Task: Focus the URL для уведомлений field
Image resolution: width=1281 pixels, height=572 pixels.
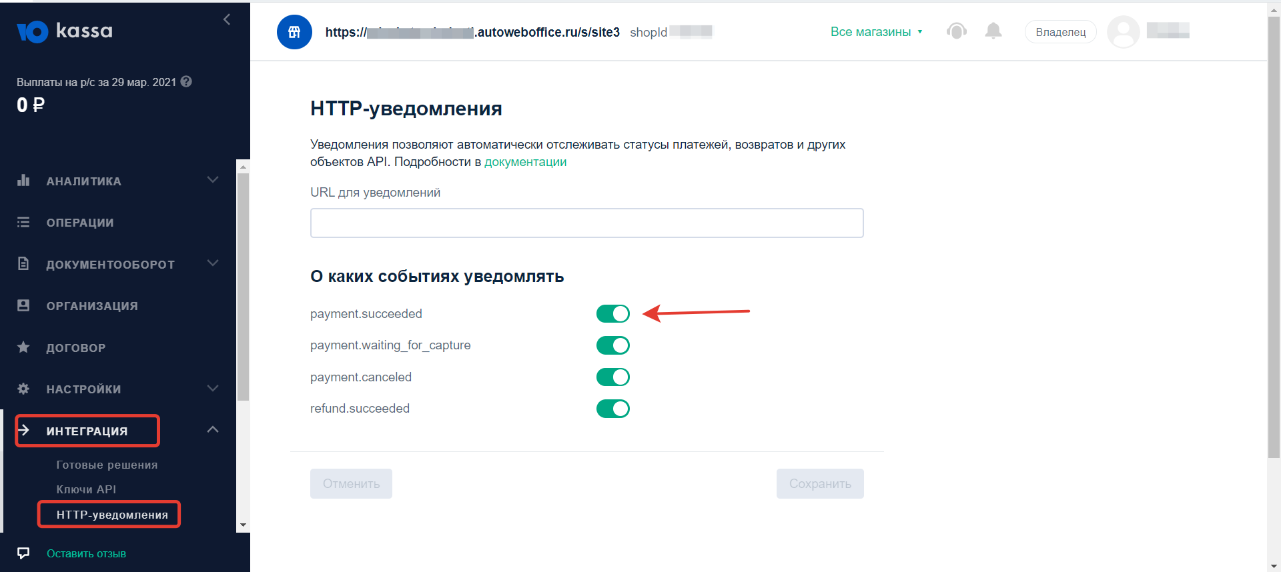Action: click(586, 223)
